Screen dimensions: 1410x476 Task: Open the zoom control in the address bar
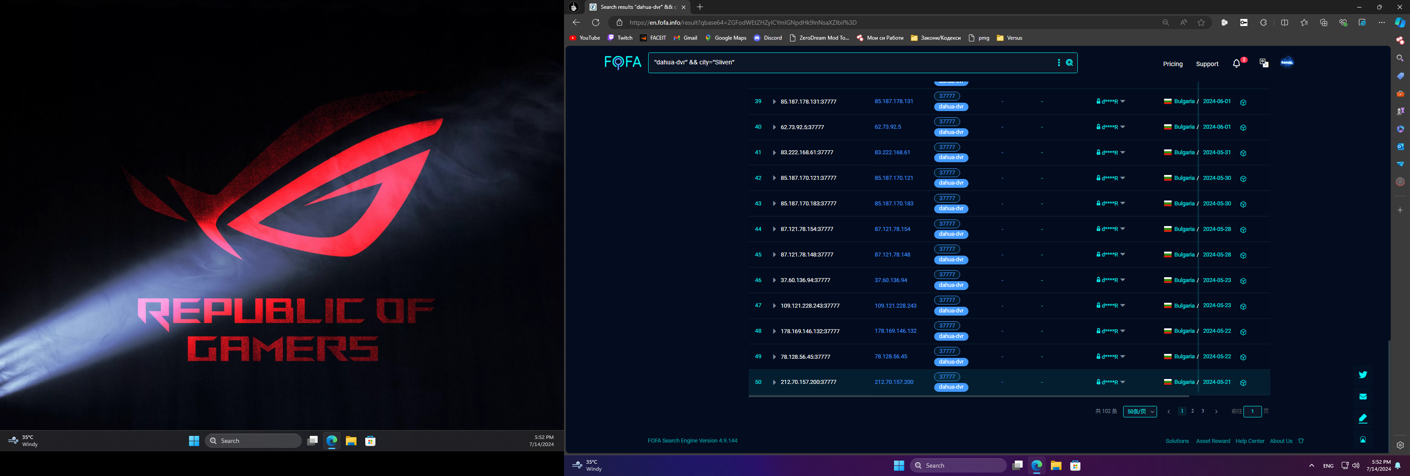1165,22
